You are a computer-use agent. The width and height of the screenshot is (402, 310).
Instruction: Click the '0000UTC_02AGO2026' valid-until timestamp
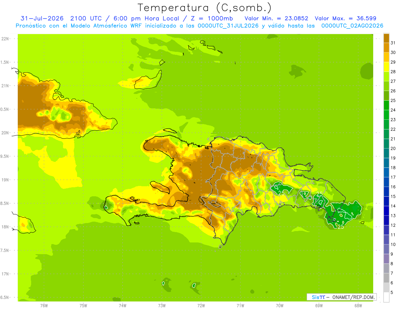pos(352,26)
